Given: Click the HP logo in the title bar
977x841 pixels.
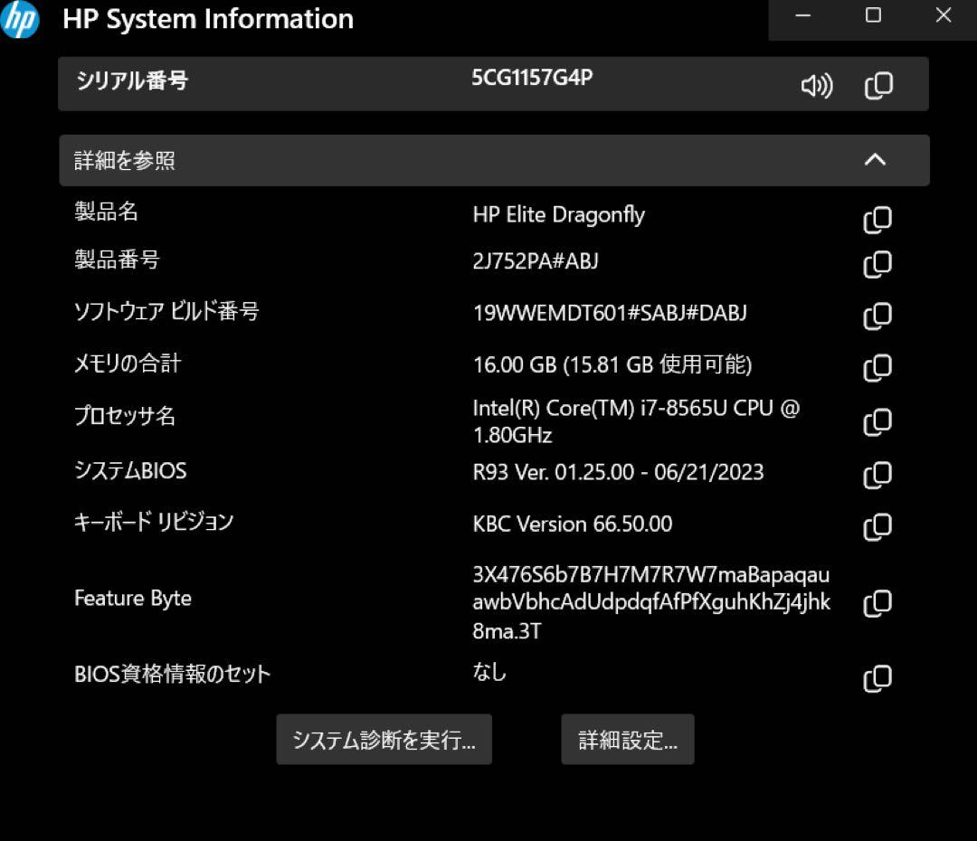Looking at the screenshot, I should [19, 19].
